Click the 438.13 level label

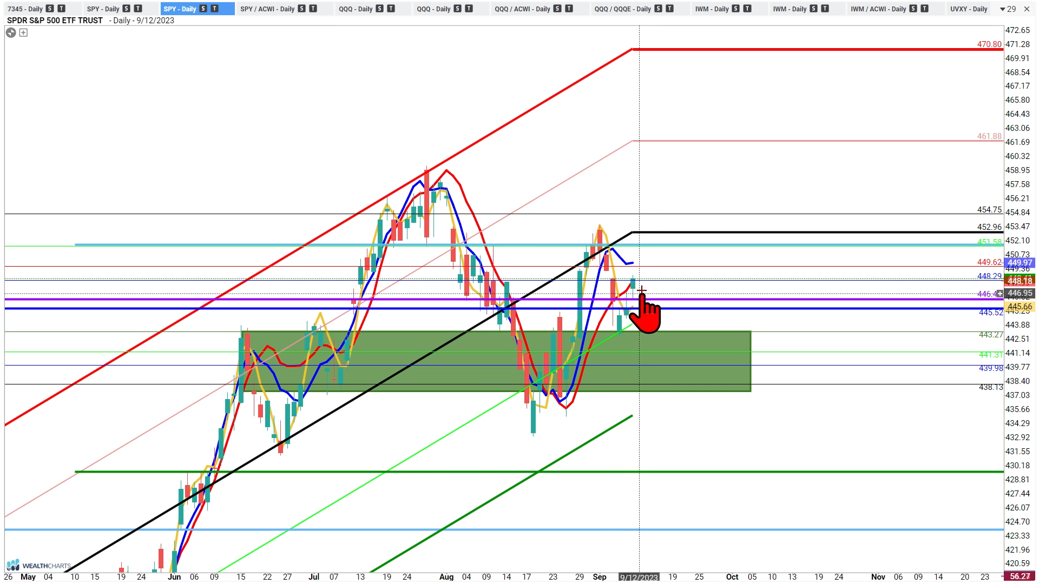click(x=991, y=387)
